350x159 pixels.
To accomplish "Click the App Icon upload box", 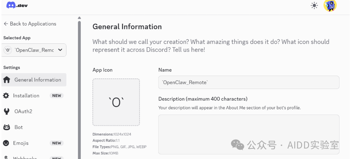I will [116, 102].
